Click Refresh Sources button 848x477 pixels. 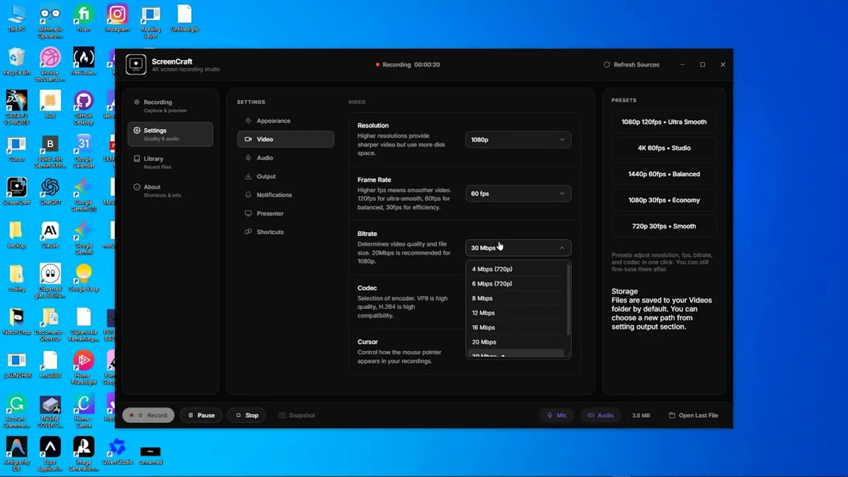(x=631, y=65)
